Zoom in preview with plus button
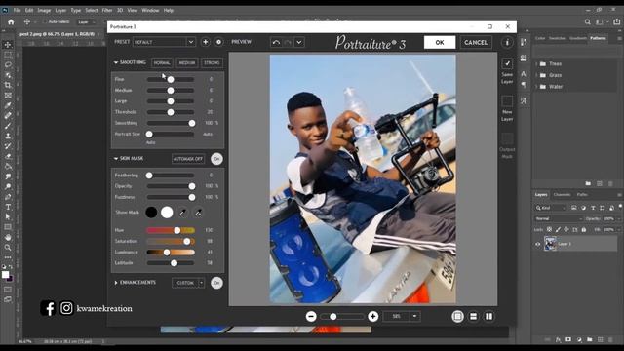 372,316
